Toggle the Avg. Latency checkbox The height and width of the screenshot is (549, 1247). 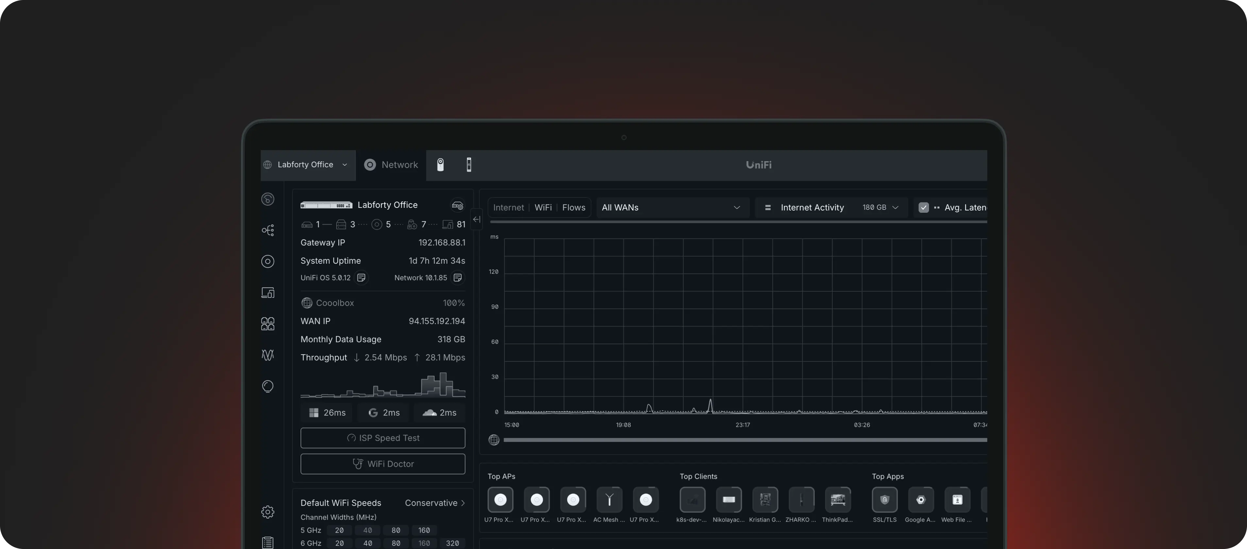[x=923, y=207]
